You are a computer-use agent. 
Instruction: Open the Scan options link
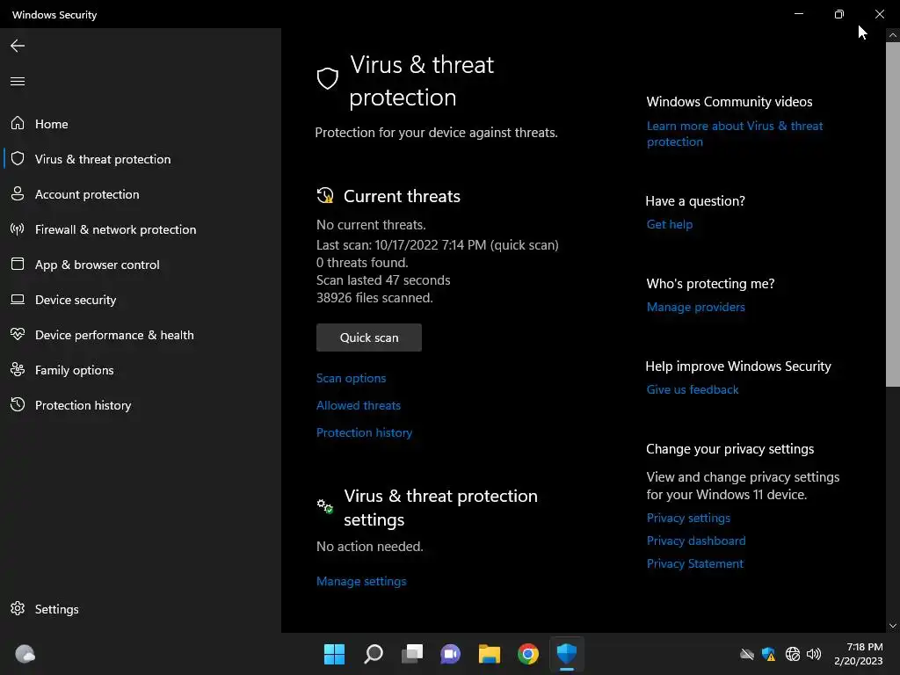click(351, 378)
